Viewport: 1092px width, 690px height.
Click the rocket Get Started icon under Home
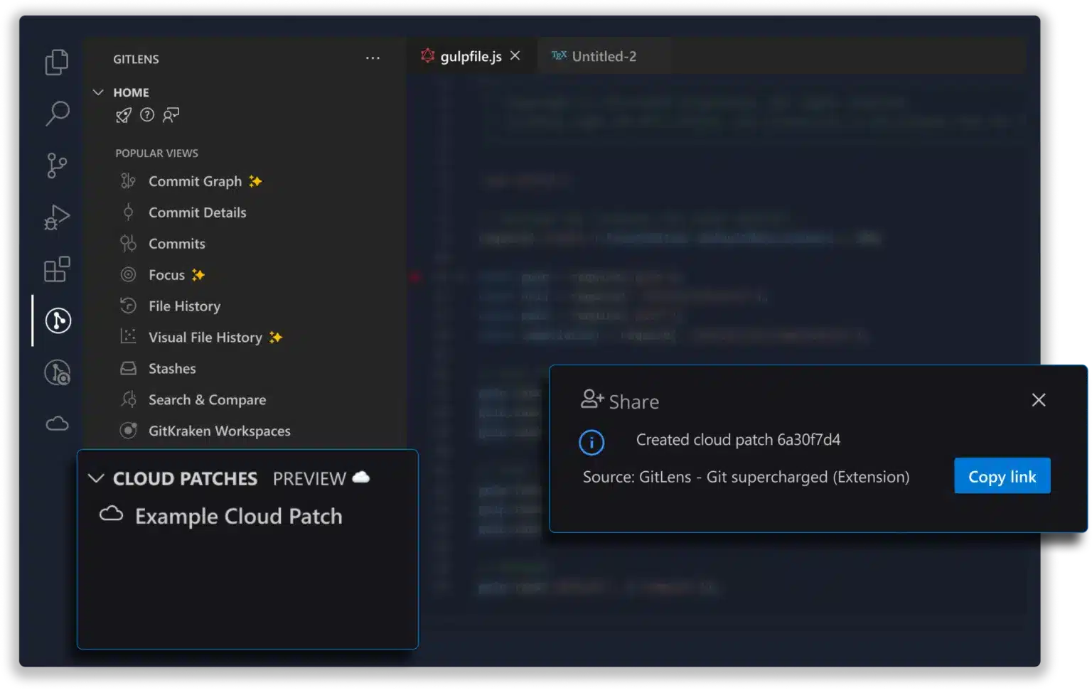pos(124,115)
